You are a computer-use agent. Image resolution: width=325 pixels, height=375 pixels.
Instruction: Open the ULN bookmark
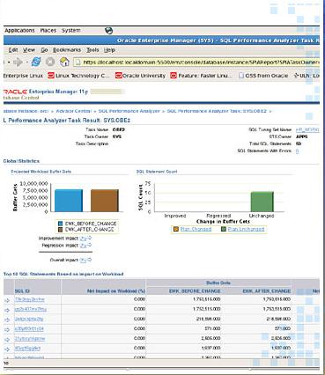coord(307,76)
